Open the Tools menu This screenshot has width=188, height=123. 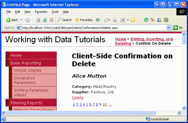tap(55, 12)
